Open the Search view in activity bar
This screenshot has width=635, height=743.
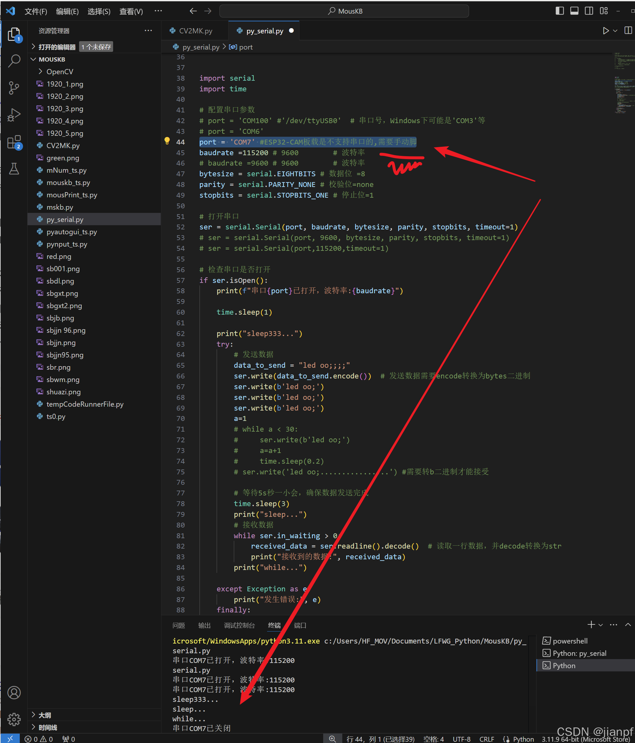(14, 61)
